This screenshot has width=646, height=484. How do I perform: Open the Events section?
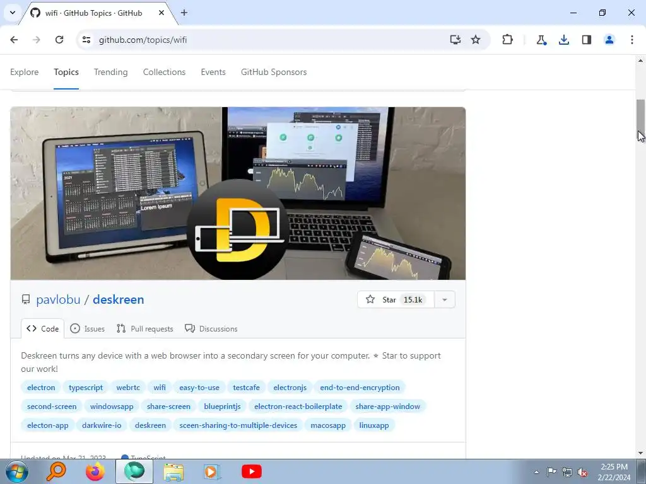213,72
